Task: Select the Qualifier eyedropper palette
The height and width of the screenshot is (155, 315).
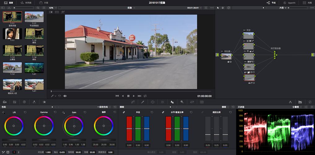Action: click(x=143, y=102)
